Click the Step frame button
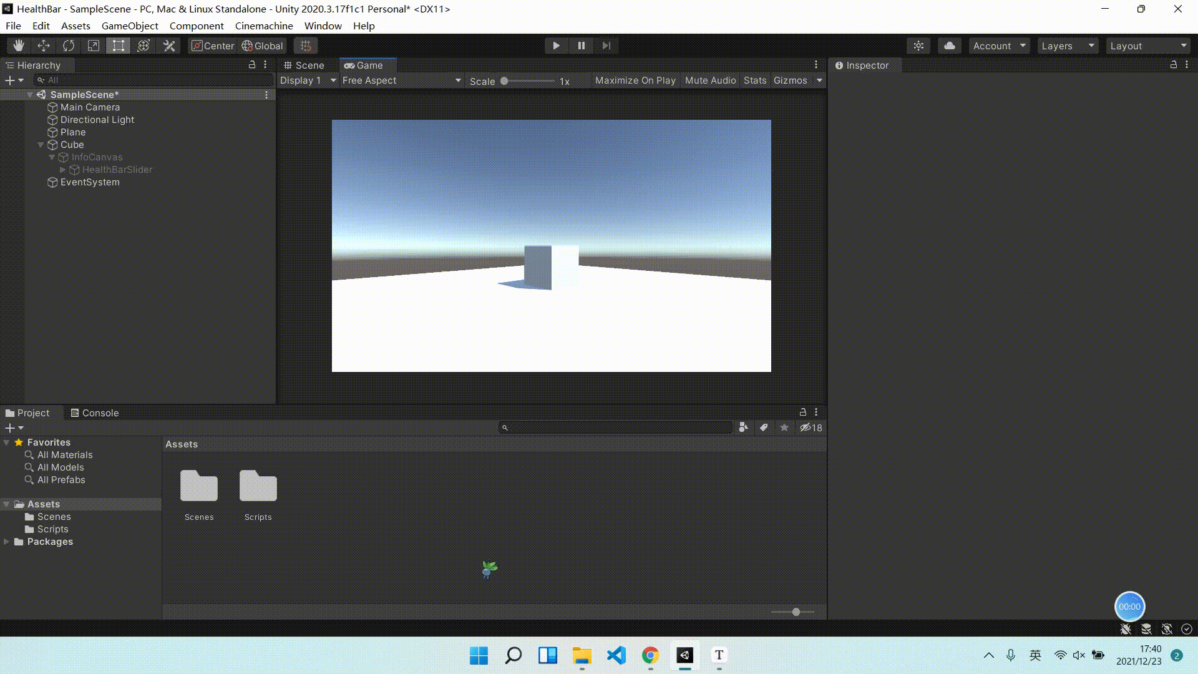Image resolution: width=1198 pixels, height=674 pixels. click(x=606, y=46)
